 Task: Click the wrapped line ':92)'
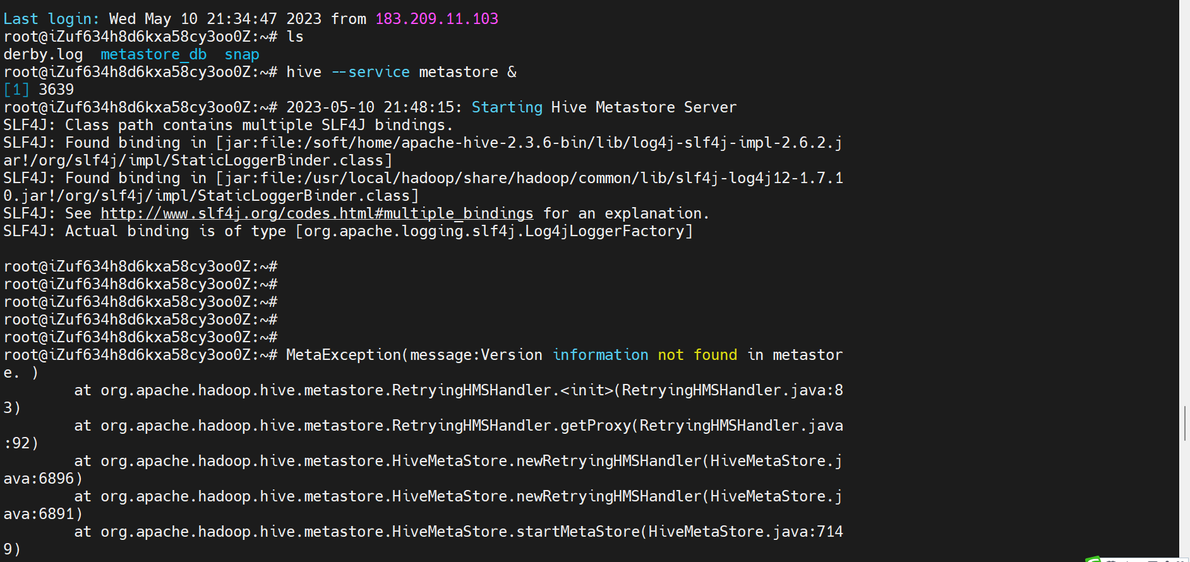pos(21,443)
